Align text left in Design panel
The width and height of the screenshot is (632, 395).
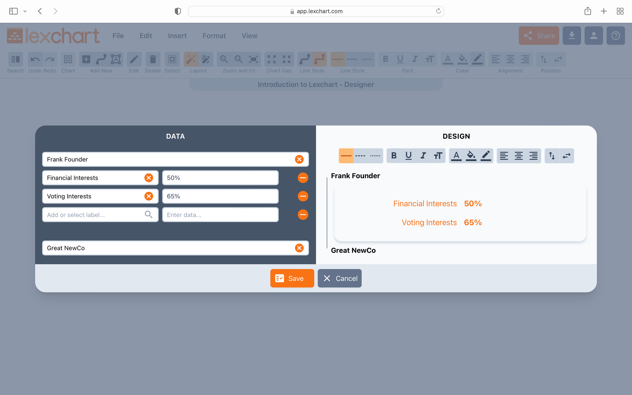coord(504,156)
